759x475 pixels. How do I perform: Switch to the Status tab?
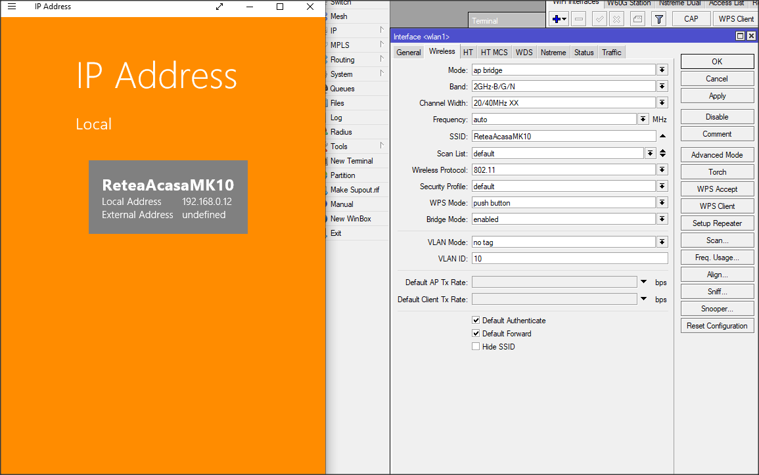(x=584, y=53)
